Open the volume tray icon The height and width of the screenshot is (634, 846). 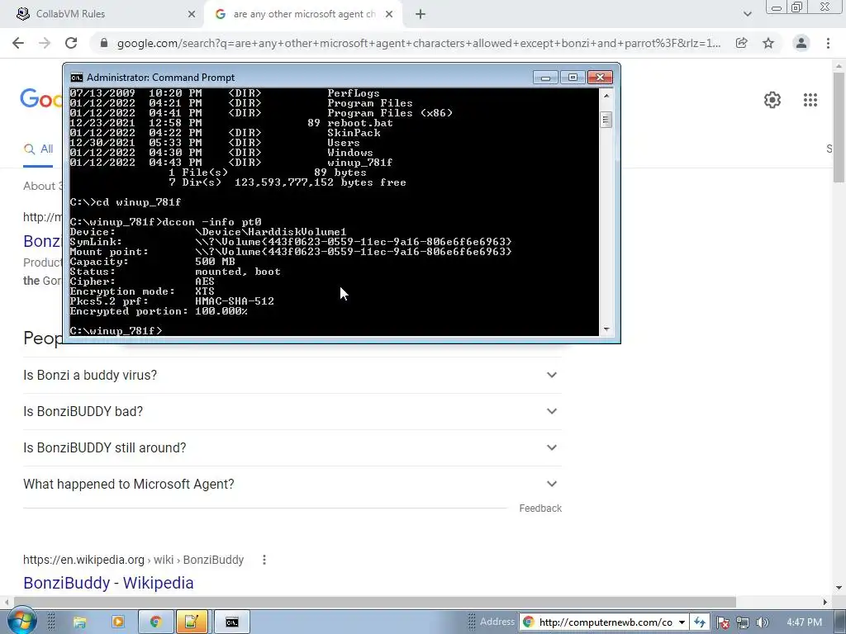tap(762, 622)
